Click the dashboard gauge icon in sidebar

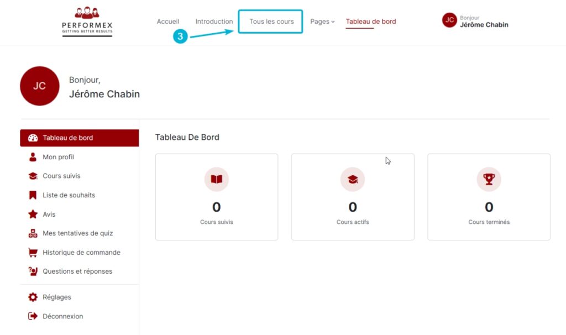click(33, 138)
